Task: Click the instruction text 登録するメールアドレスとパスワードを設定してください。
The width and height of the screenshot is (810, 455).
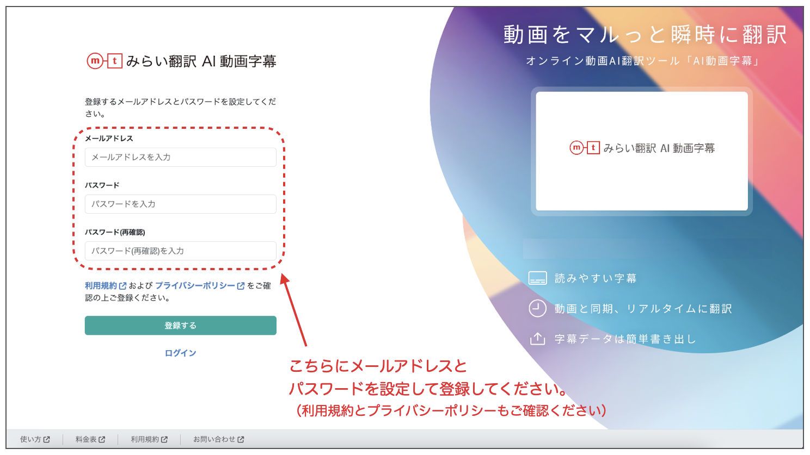Action: click(x=180, y=108)
